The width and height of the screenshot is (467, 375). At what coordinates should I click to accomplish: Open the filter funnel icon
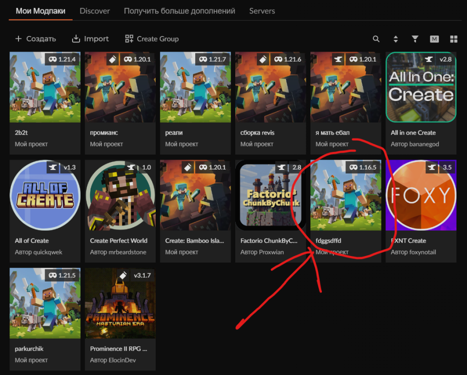tap(415, 39)
